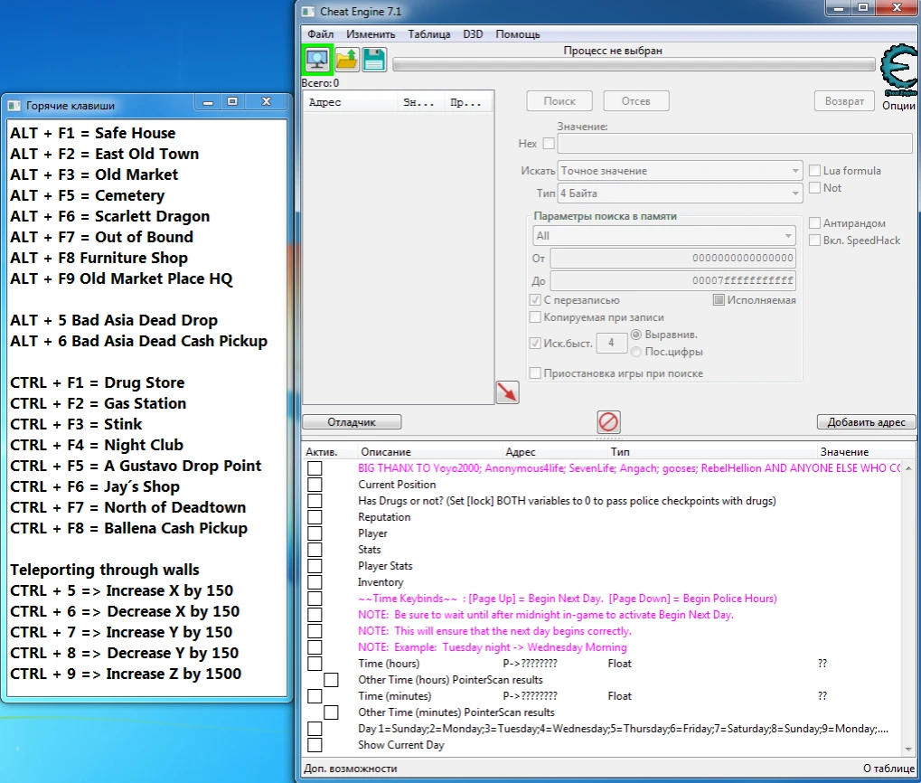
Task: Click the open process computer icon
Action: click(x=317, y=60)
